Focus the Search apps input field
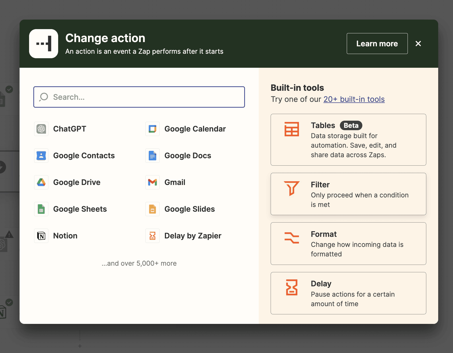The height and width of the screenshot is (353, 453). [x=139, y=97]
